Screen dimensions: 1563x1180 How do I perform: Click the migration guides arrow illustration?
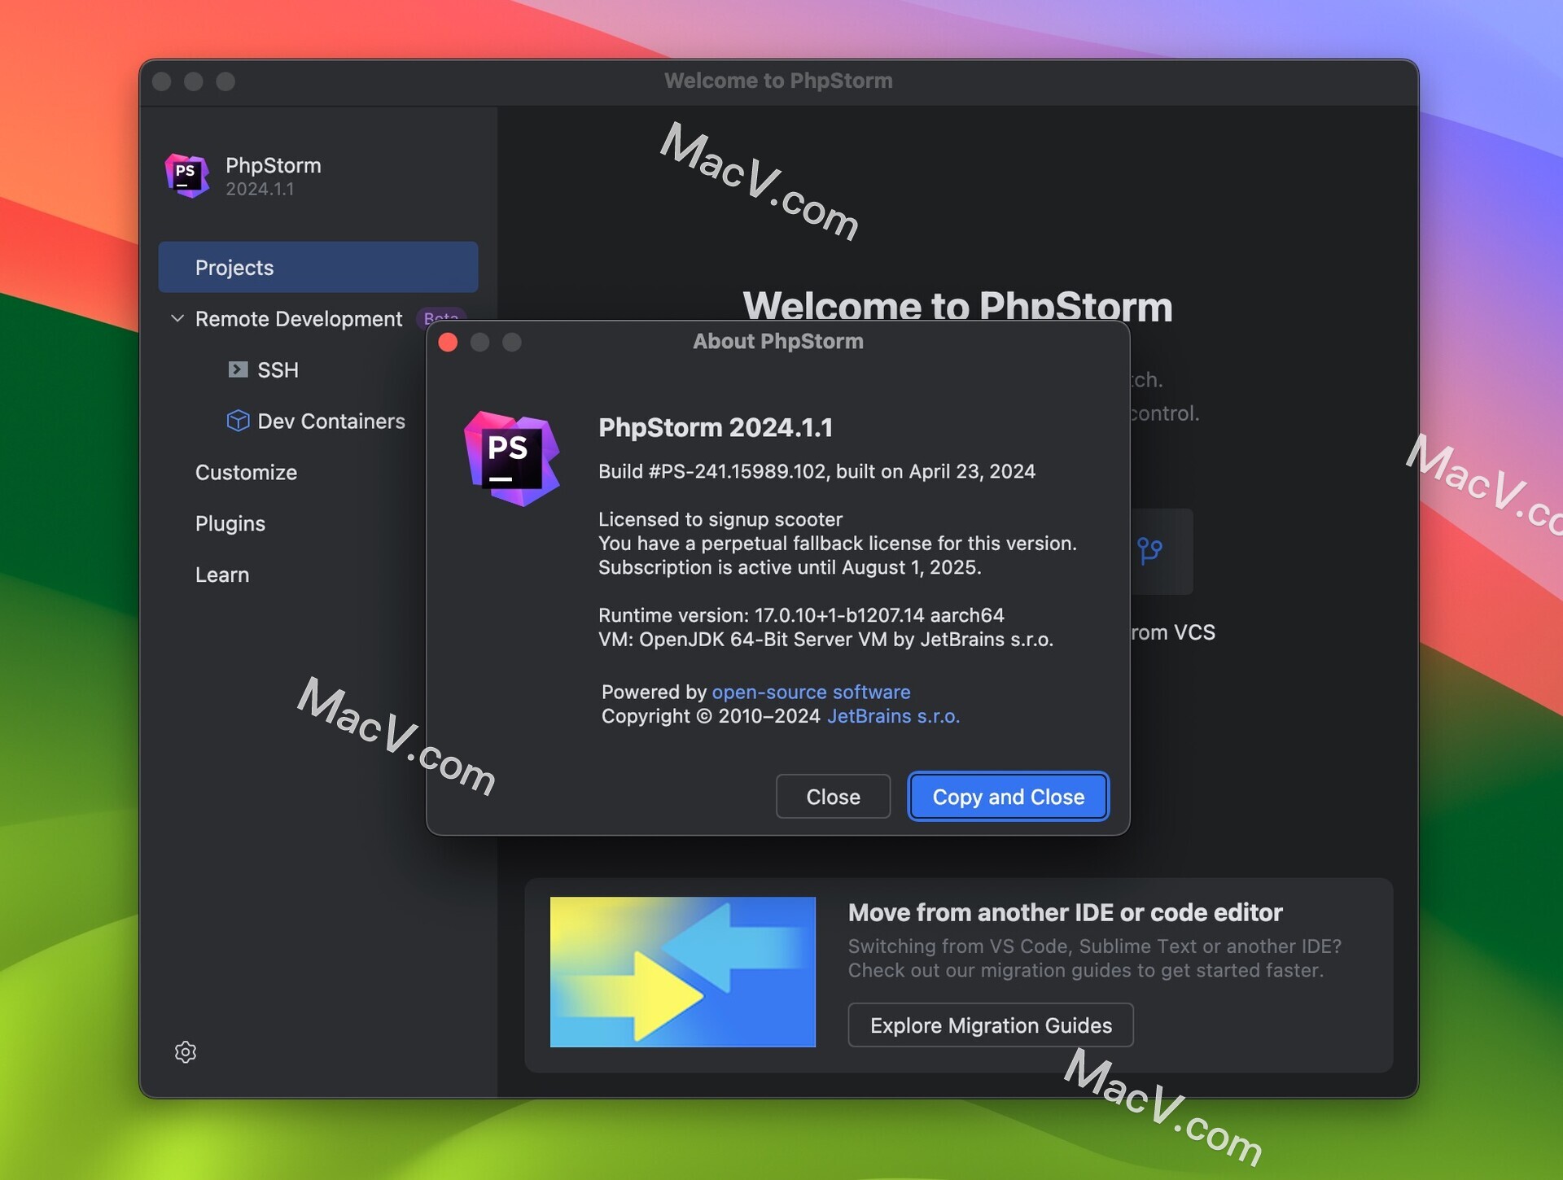(x=681, y=971)
